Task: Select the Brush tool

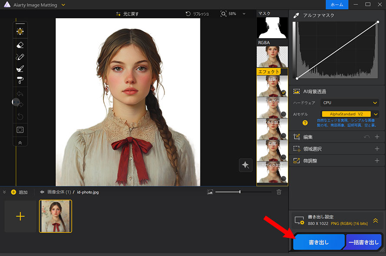Action: pyautogui.click(x=20, y=57)
